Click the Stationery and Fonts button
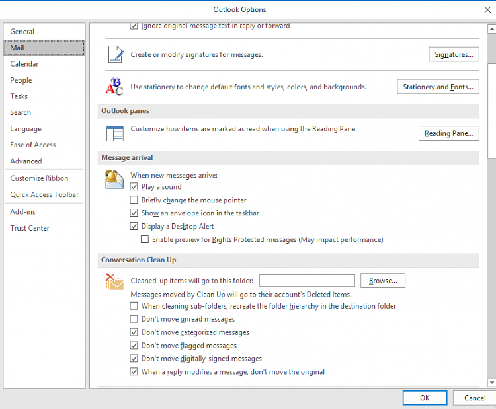Viewport: 496px width, 409px height. tap(438, 87)
